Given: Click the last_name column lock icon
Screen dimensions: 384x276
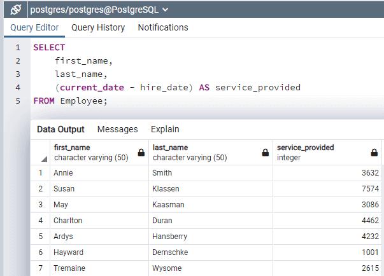Looking at the screenshot, I should [265, 153].
